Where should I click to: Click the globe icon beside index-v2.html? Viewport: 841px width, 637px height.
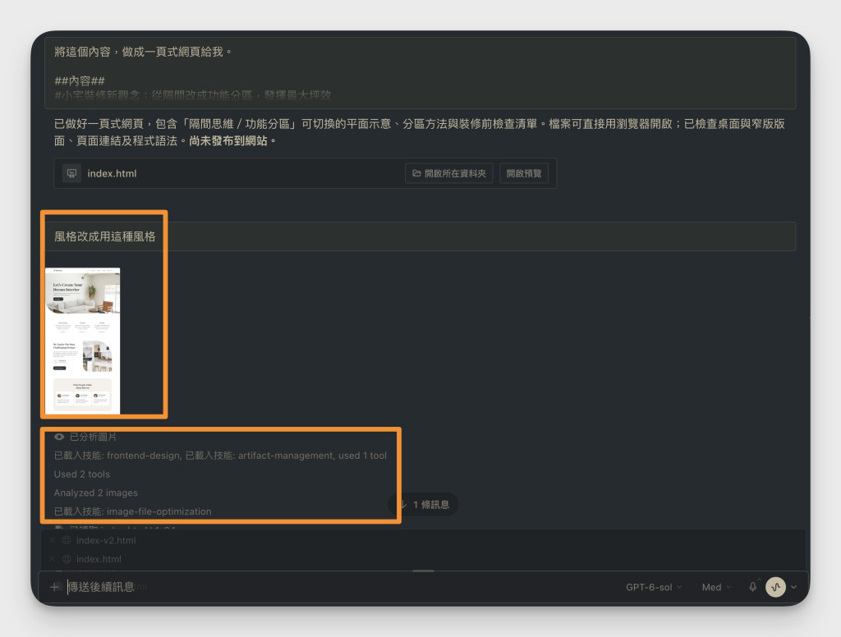67,540
